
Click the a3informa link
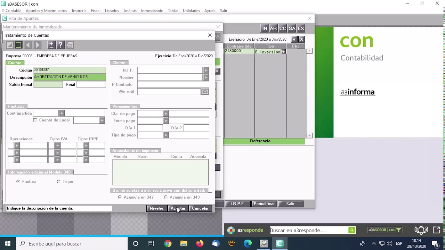tap(358, 92)
